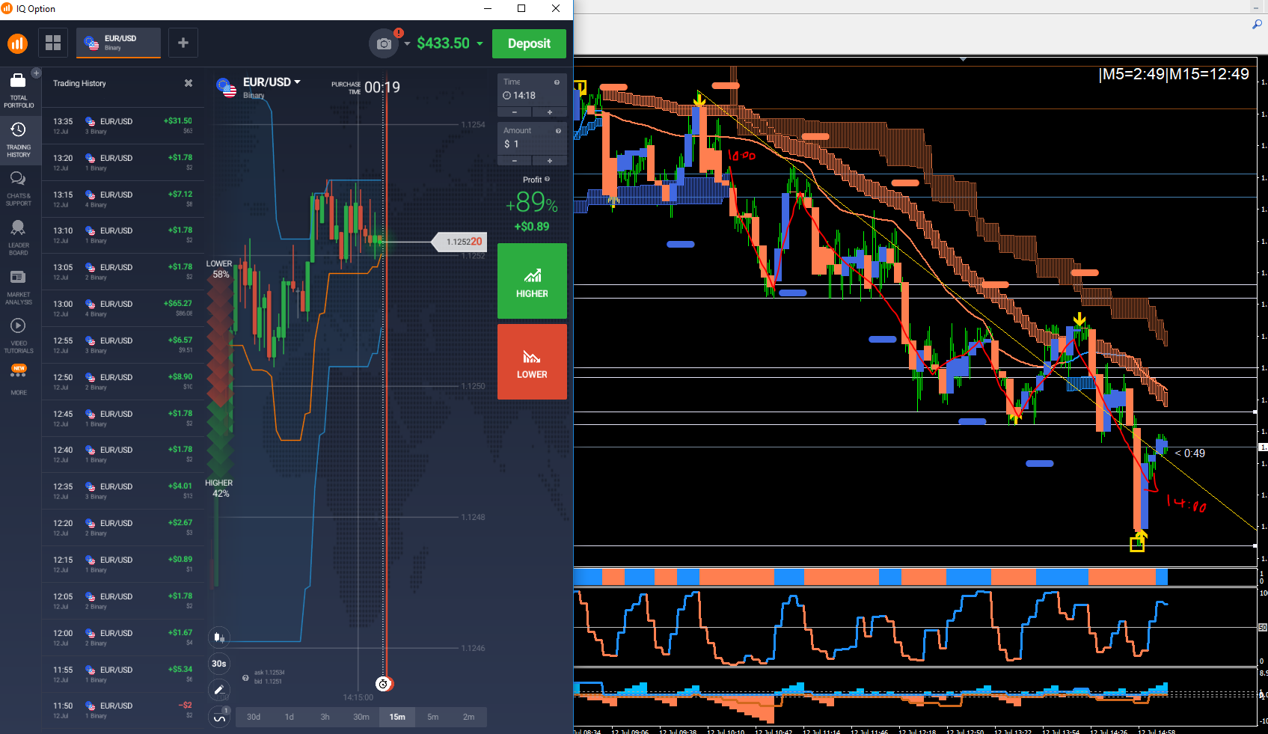Viewport: 1268px width, 734px height.
Task: Select the 1d chart range tab
Action: [x=290, y=717]
